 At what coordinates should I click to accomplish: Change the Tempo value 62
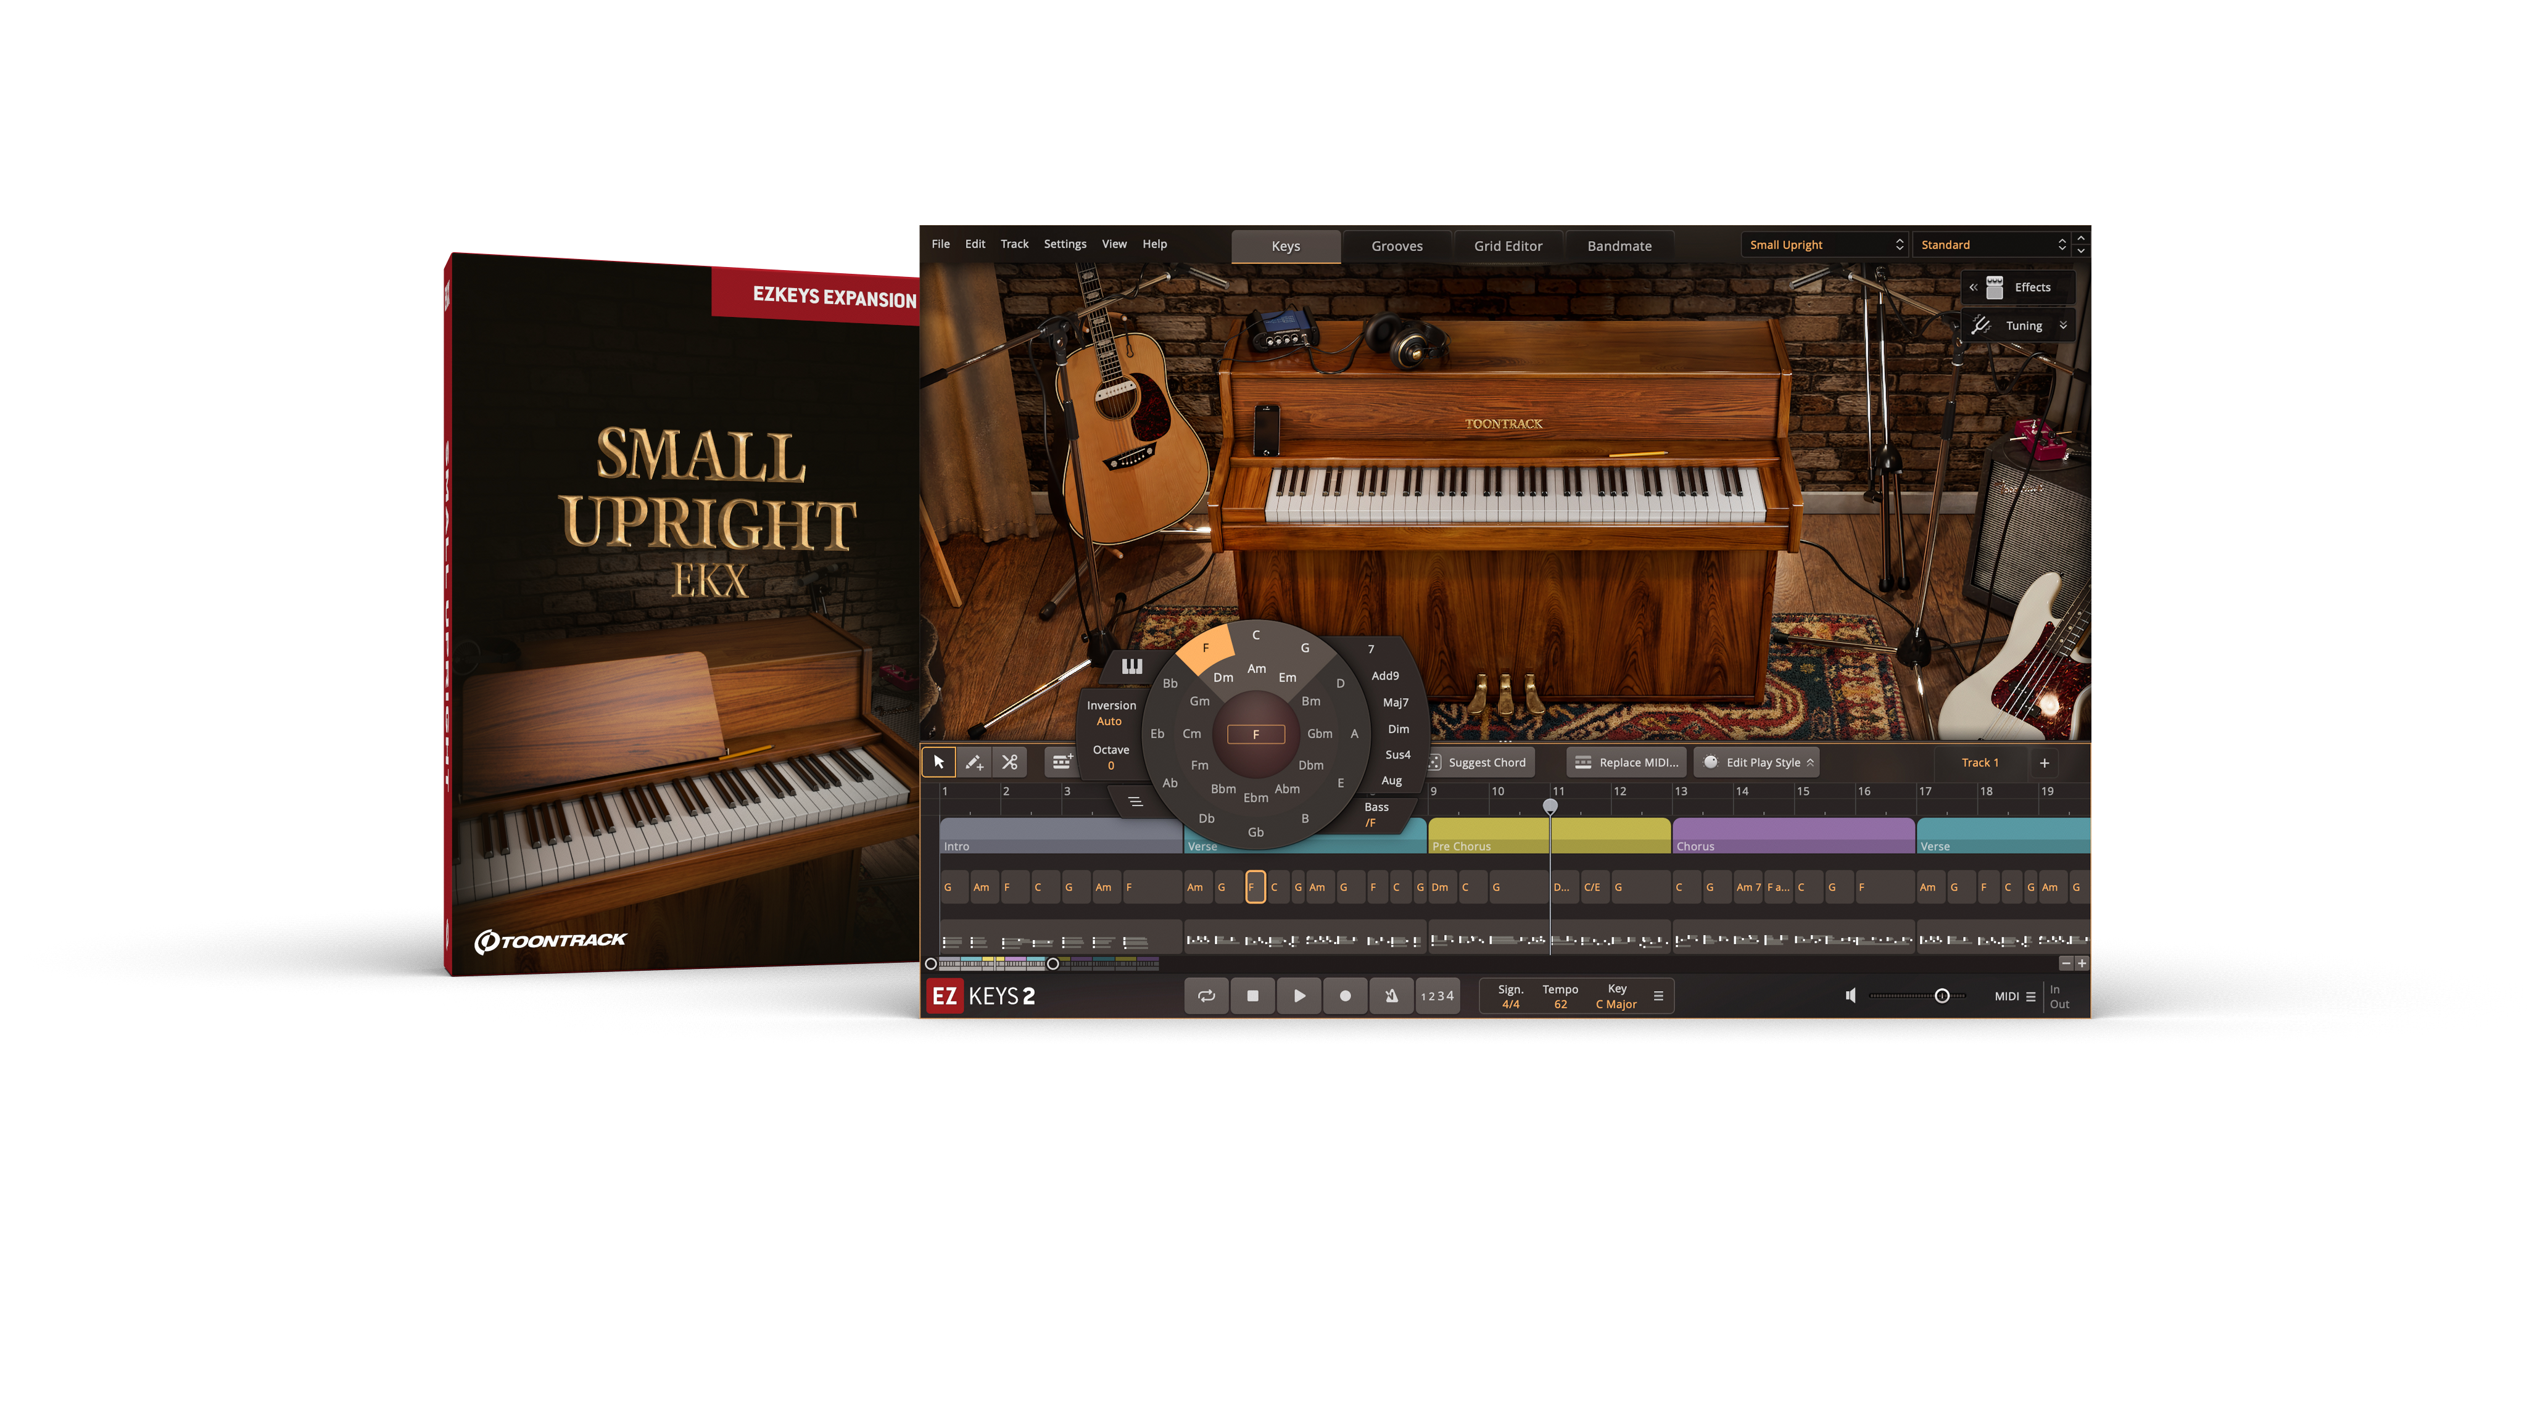tap(1560, 1004)
